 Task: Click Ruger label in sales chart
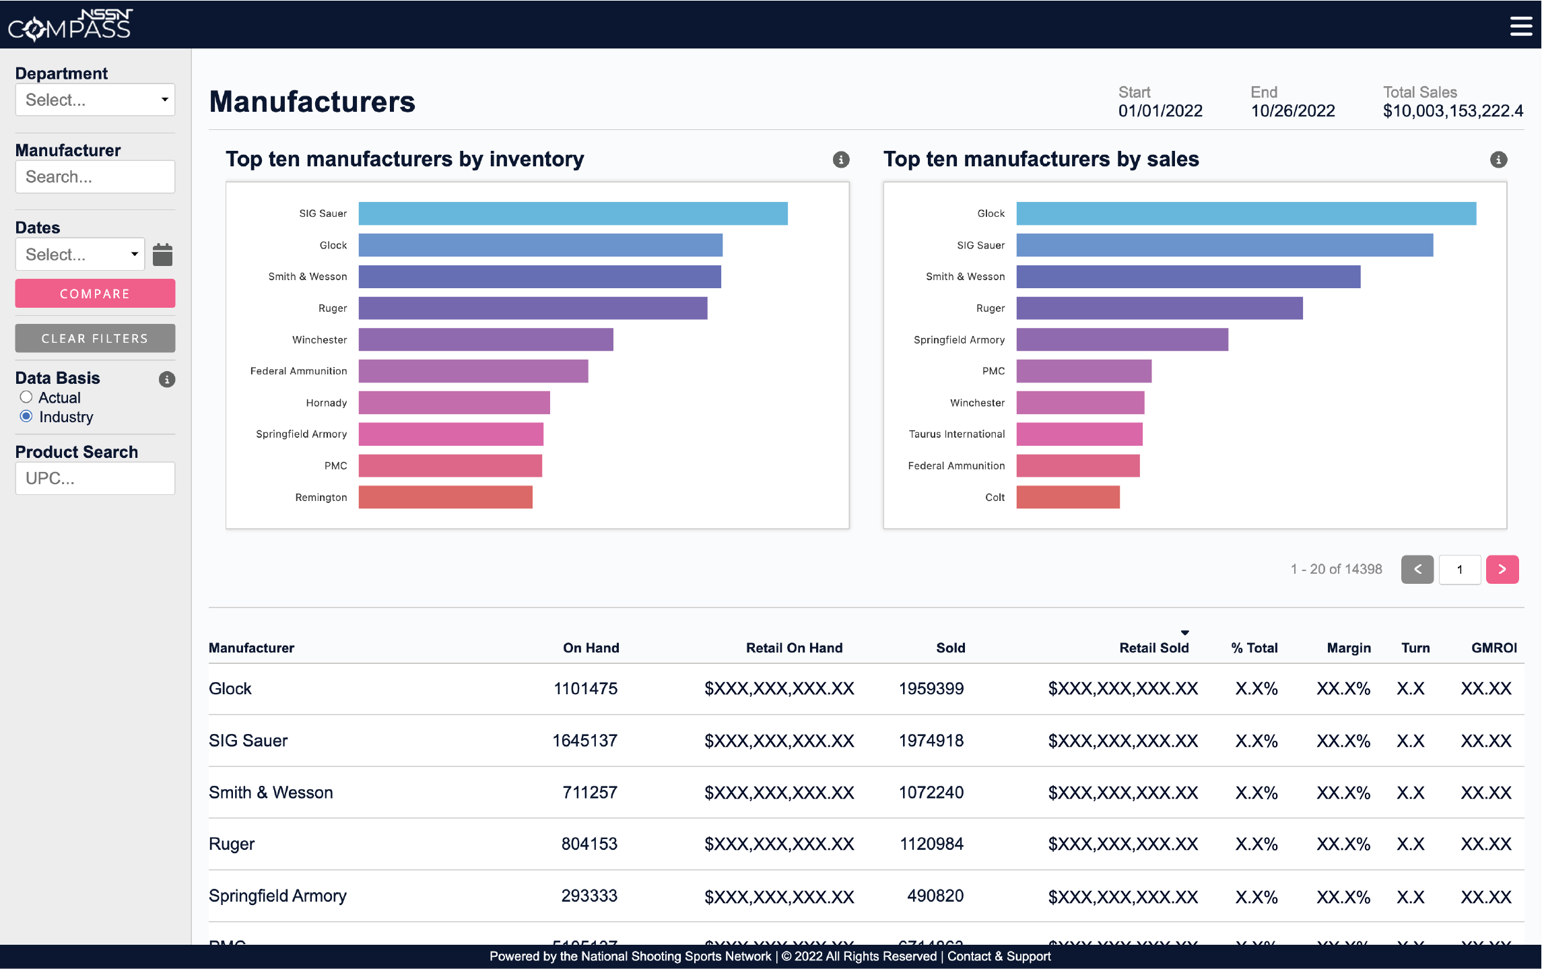click(x=990, y=308)
